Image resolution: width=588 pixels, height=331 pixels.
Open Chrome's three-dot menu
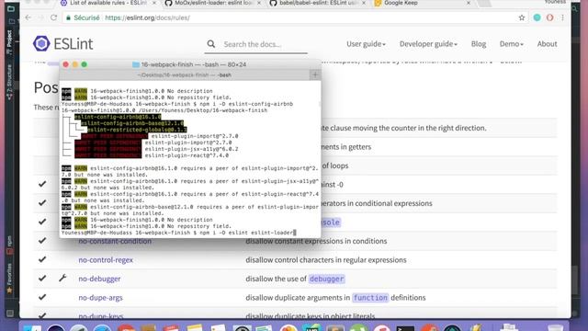pyautogui.click(x=562, y=17)
